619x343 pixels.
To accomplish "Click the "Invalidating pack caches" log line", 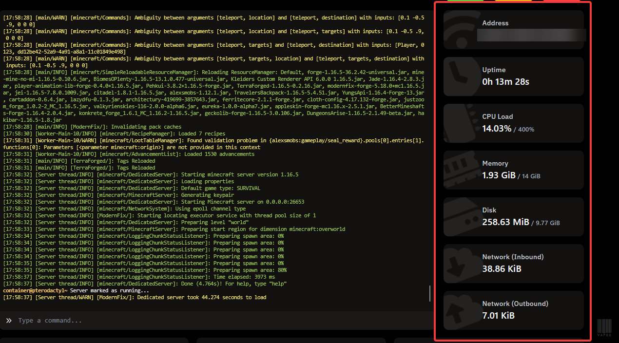I will tap(92, 127).
